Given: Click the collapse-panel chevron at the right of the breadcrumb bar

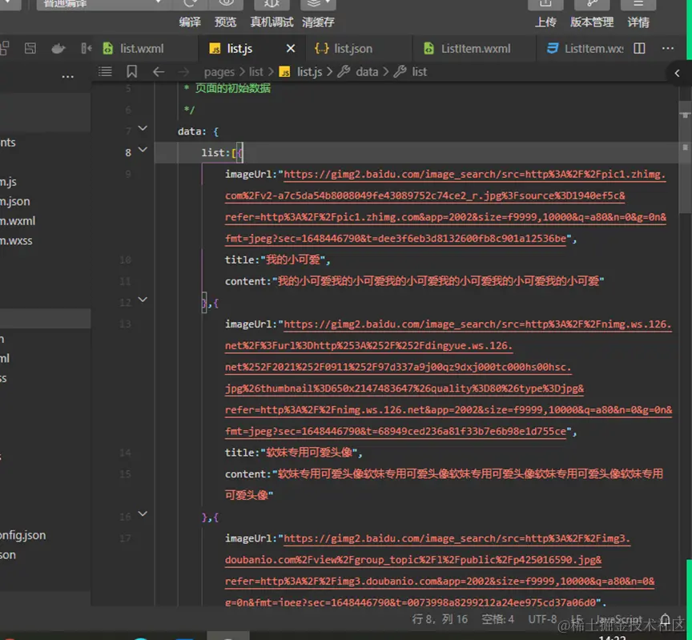Looking at the screenshot, I should [x=677, y=73].
